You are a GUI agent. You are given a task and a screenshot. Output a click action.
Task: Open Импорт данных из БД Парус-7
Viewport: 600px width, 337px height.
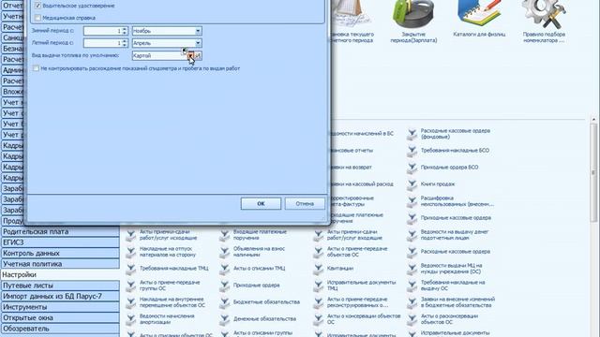coord(60,296)
